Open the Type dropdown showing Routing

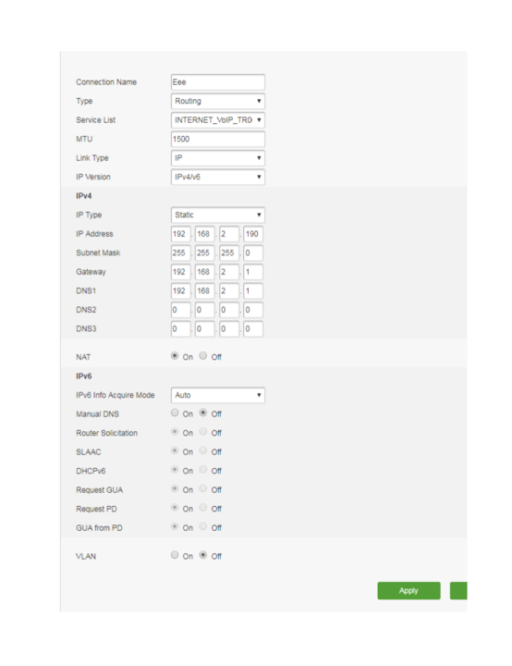pyautogui.click(x=218, y=101)
